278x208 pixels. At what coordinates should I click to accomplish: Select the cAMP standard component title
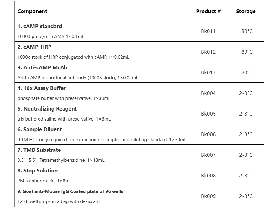pos(40,27)
